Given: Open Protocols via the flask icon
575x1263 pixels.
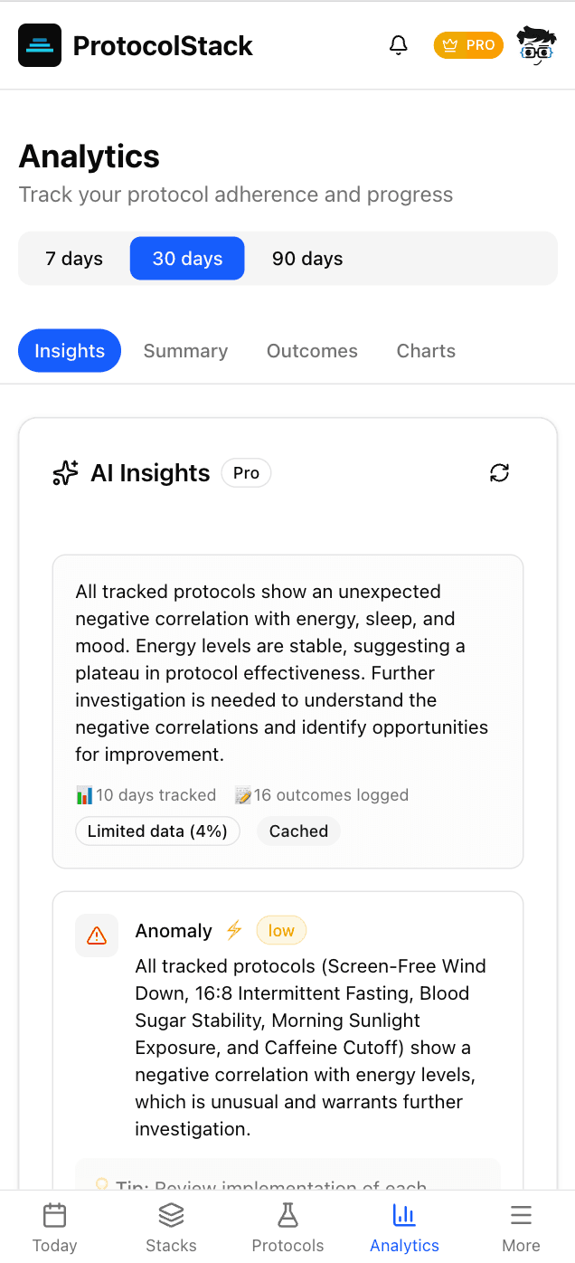Looking at the screenshot, I should pos(287,1216).
